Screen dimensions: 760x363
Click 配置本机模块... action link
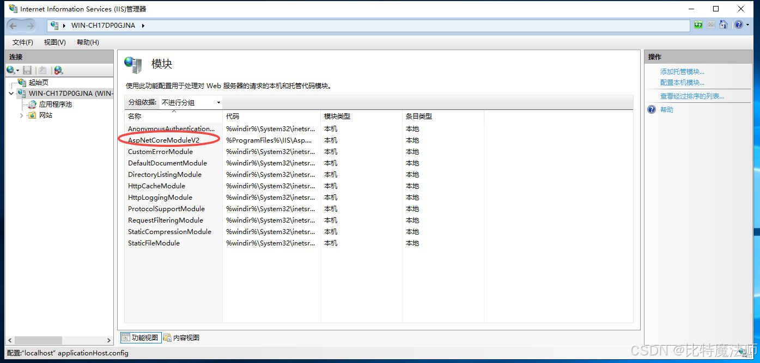(x=682, y=83)
